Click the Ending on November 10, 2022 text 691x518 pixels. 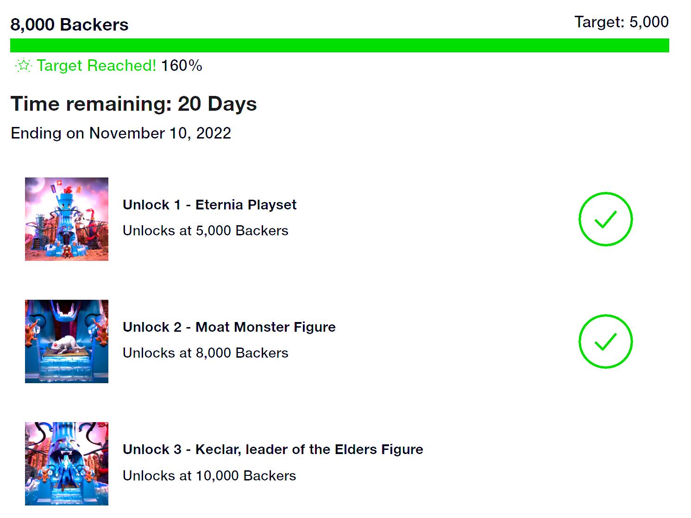click(121, 133)
